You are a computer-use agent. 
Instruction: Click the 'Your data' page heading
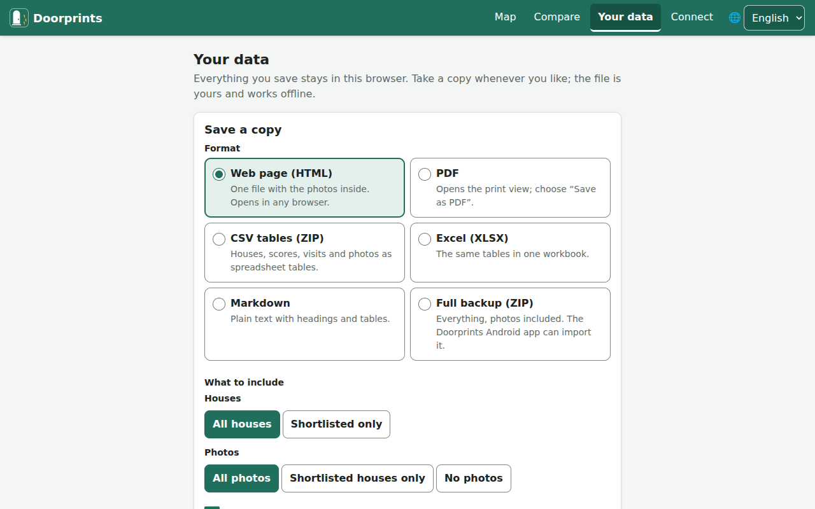pyautogui.click(x=231, y=60)
